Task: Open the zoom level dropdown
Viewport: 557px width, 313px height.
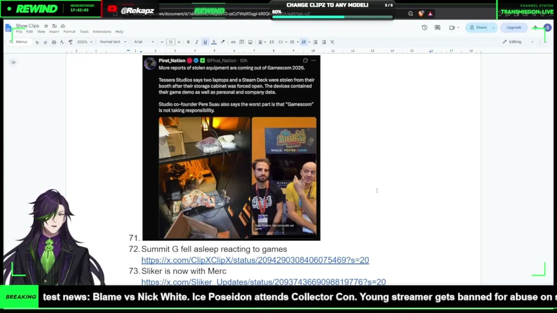Action: coord(84,42)
